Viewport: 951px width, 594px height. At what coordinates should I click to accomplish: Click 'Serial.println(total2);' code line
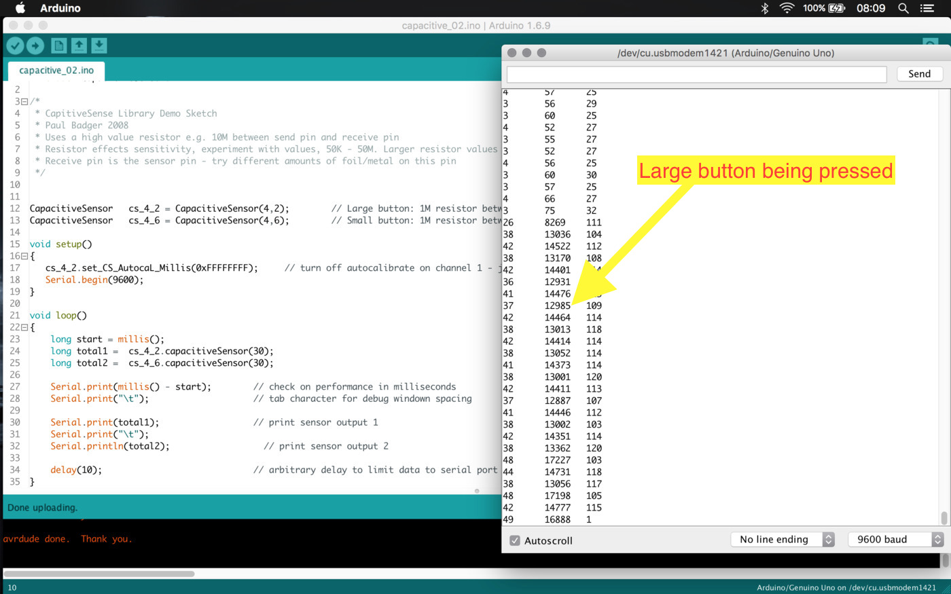tap(110, 446)
